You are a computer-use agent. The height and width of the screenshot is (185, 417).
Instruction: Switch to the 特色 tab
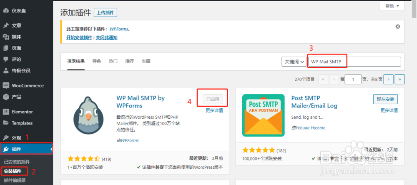pyautogui.click(x=97, y=61)
